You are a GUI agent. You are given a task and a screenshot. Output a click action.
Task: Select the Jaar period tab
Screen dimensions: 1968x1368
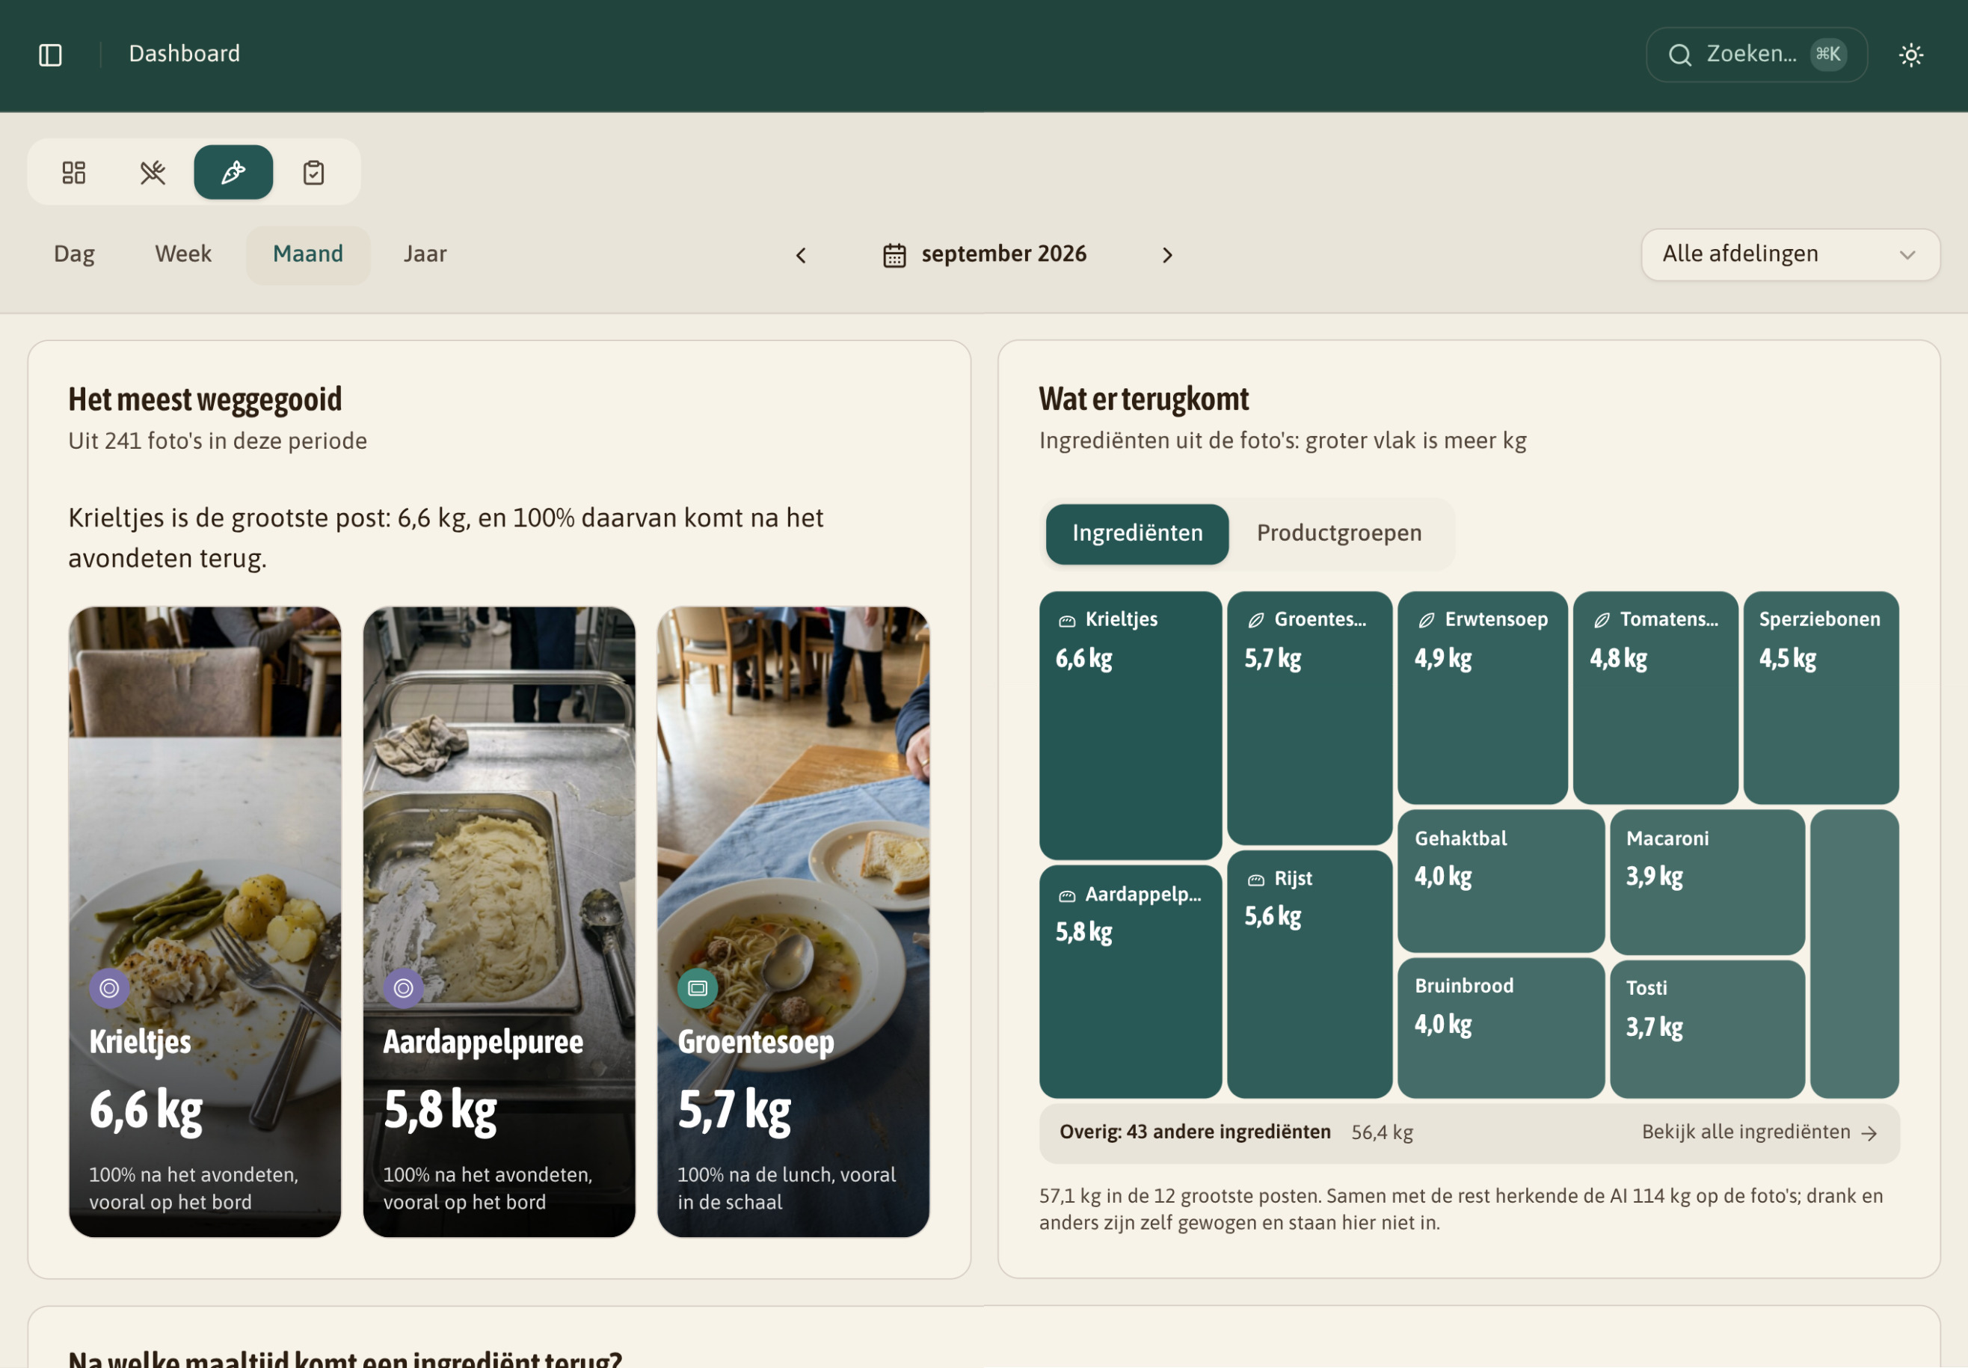(x=425, y=254)
